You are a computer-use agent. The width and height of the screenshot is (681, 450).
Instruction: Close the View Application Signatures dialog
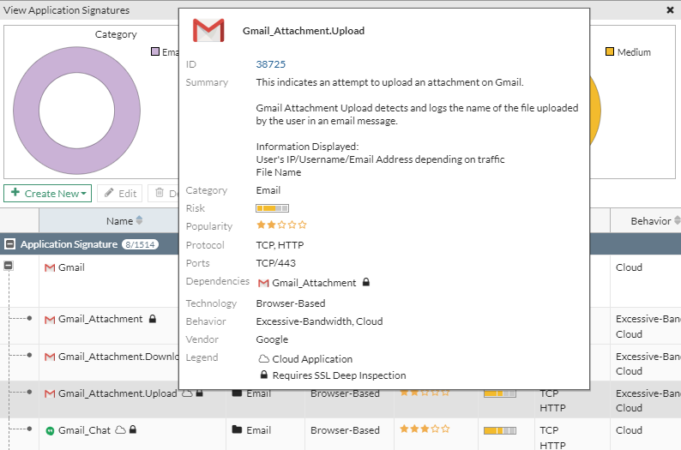coord(670,10)
